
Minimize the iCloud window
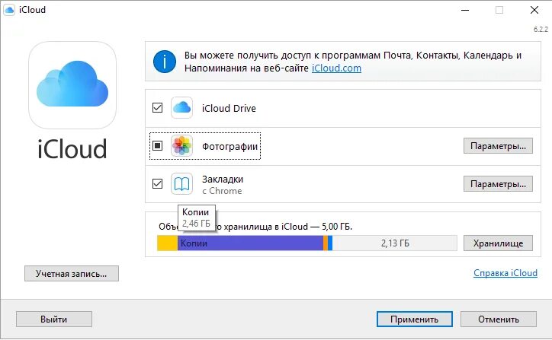[x=465, y=10]
